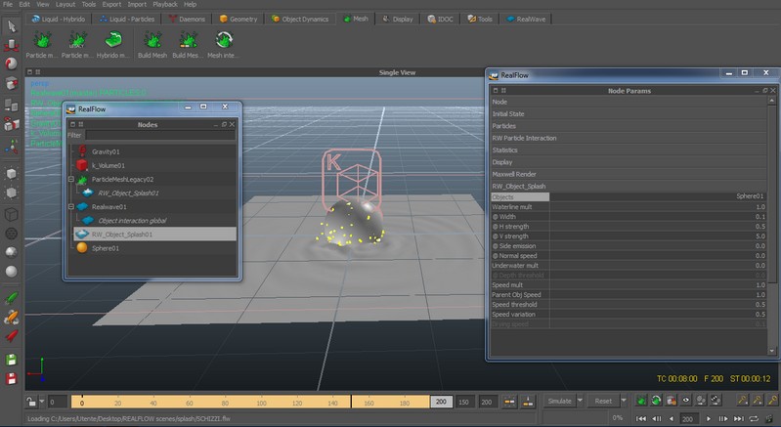Play the simulation forward
This screenshot has width=781, height=427.
tap(709, 418)
